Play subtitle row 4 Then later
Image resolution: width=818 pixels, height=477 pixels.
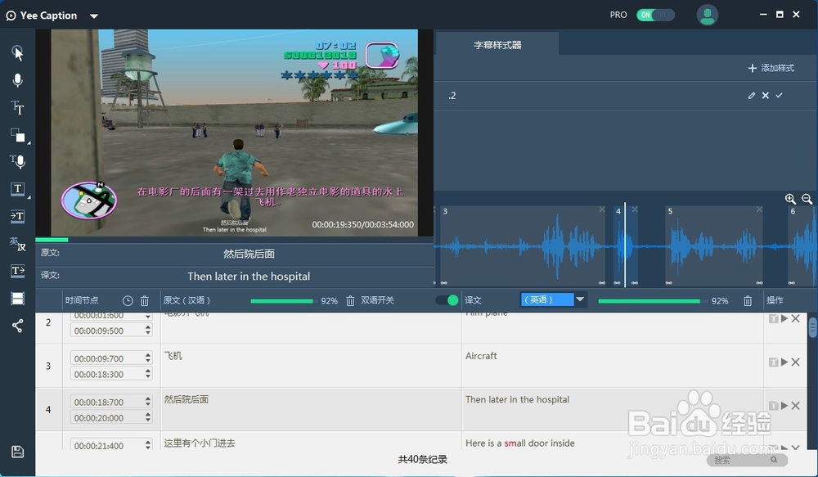point(784,406)
